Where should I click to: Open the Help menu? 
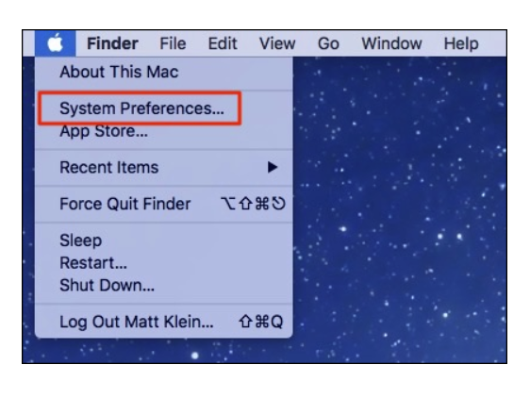point(461,43)
